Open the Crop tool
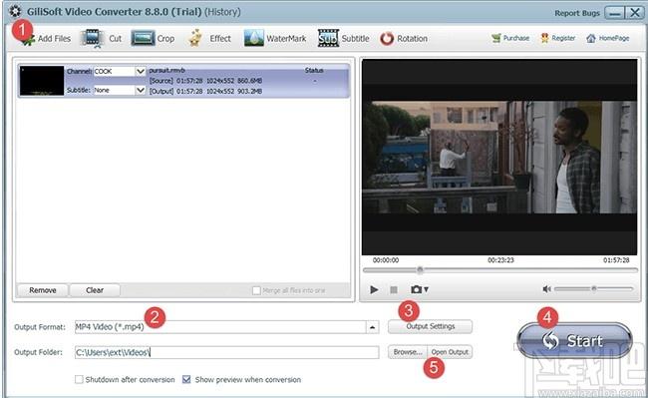Viewport: 648px width, 398px height. (153, 39)
